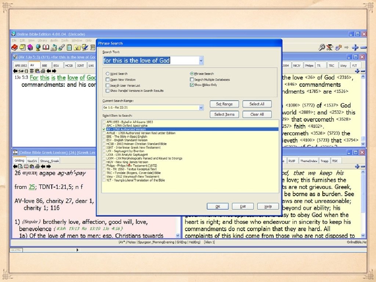Screen dimensions: 376x282
Task: Switch to the NasGrk lexicon tab
Action: pos(32,161)
